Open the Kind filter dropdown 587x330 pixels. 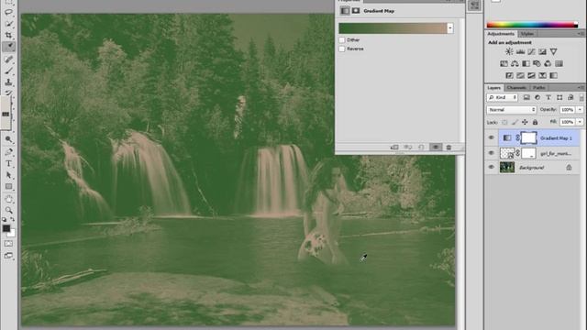coord(502,98)
